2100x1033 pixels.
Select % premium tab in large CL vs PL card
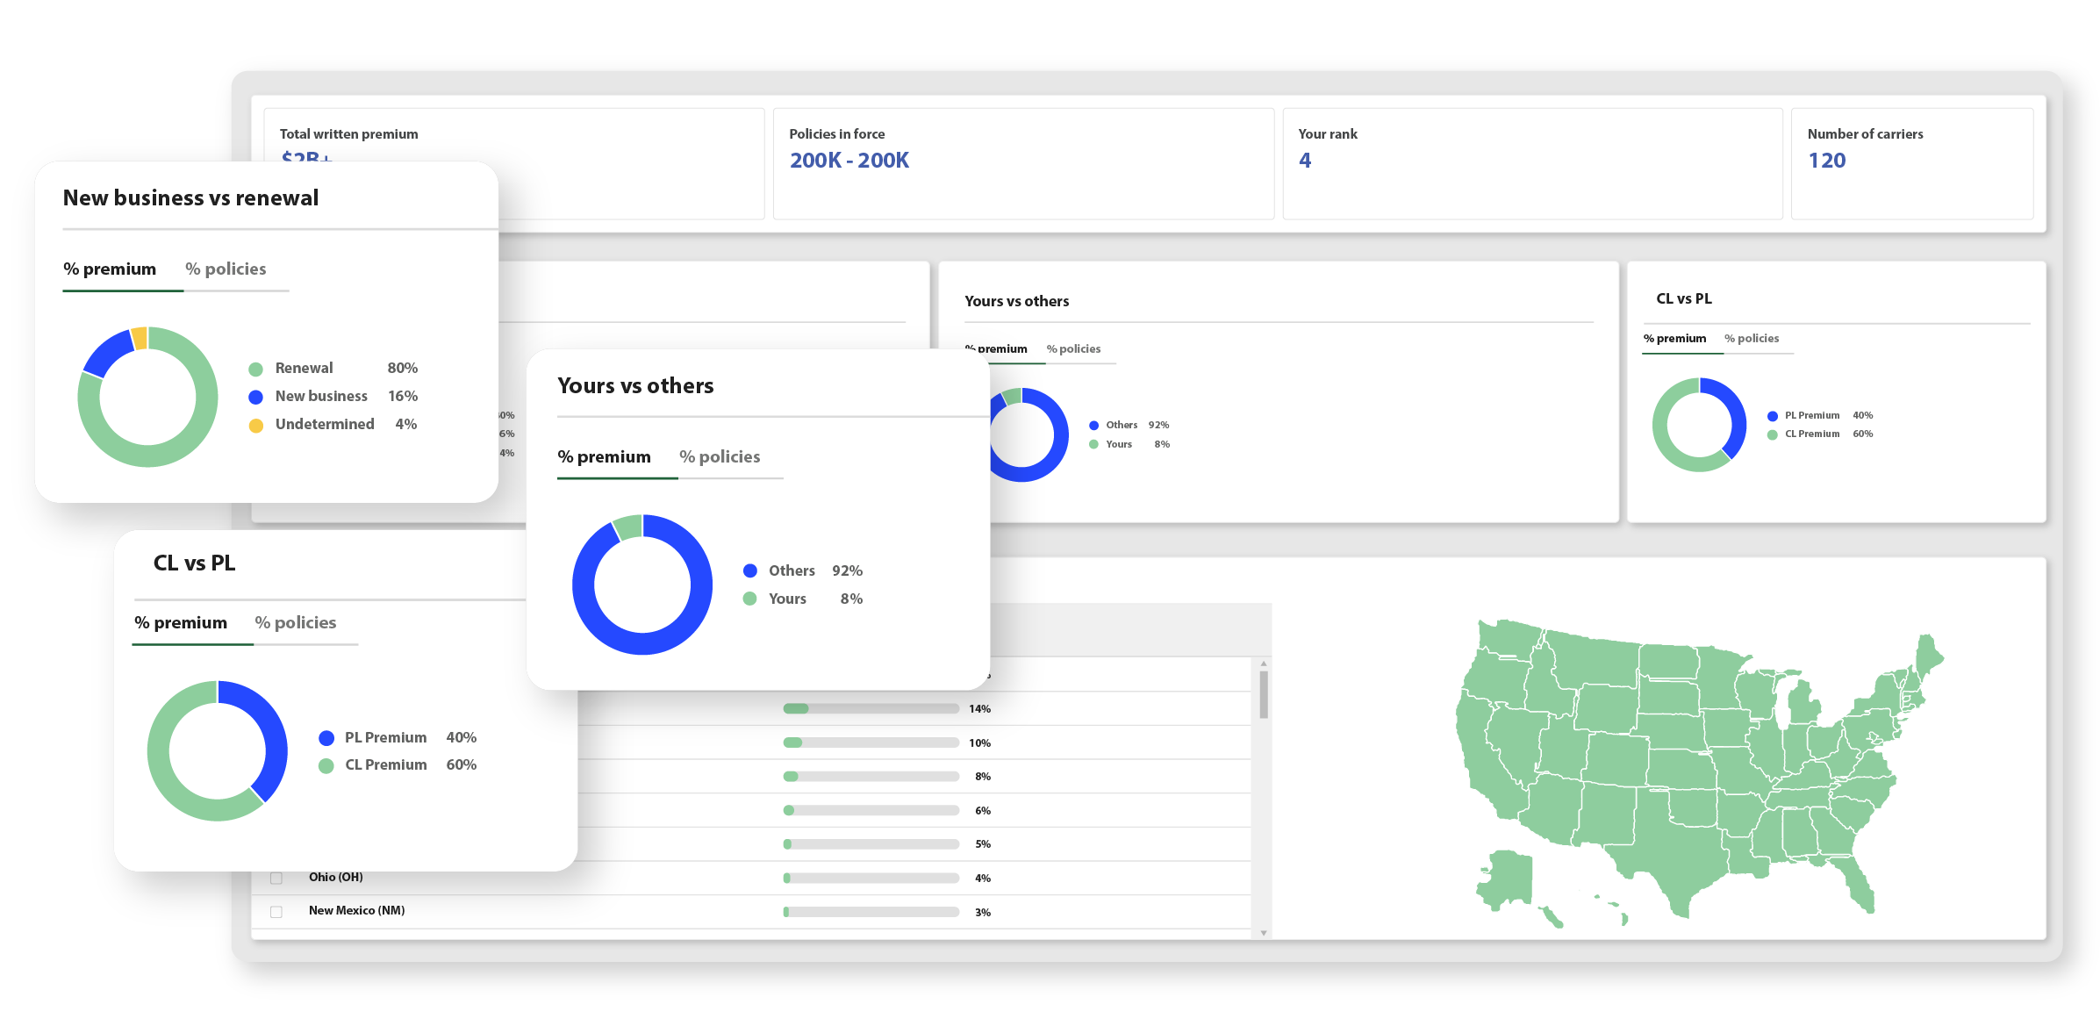coord(181,622)
